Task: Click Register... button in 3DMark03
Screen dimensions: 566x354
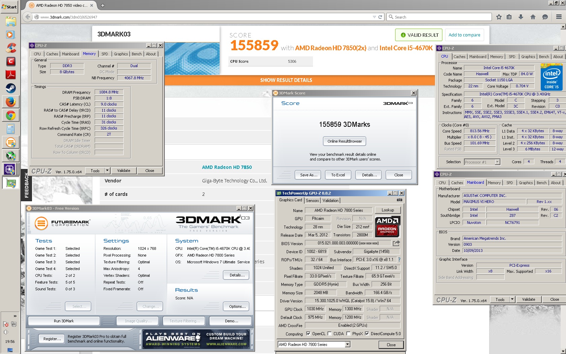Action: pos(52,339)
